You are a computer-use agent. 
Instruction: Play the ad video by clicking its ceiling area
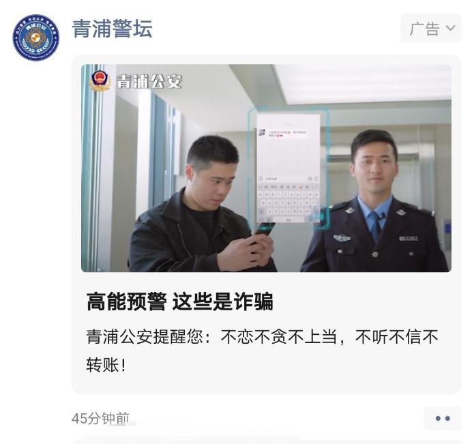tap(363, 83)
